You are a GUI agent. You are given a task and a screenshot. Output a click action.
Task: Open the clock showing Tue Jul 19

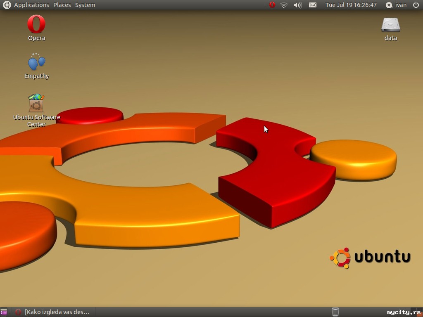coord(351,5)
